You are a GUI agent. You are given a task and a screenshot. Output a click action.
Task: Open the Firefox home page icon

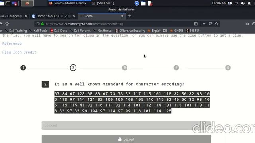click(7, 24)
